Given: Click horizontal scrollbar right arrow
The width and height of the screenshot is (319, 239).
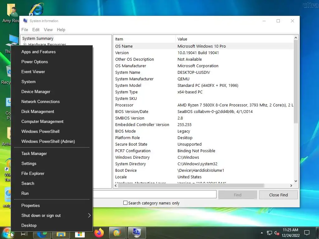Looking at the screenshot, I should [x=291, y=185].
